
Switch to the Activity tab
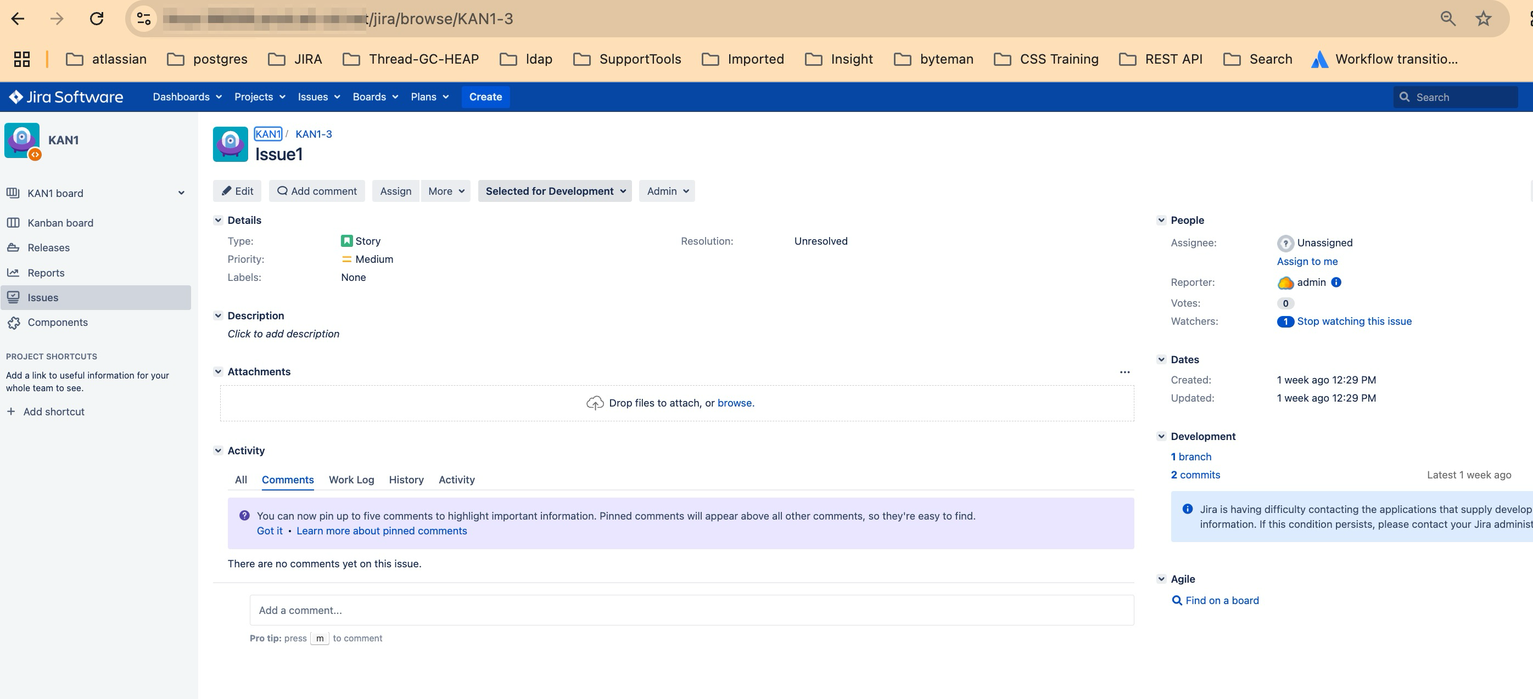(456, 480)
